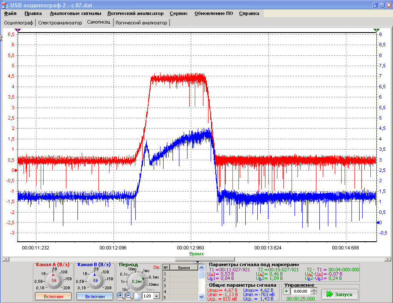Switch to the Логический анализатор tab
This screenshot has width=393, height=303.
click(141, 23)
